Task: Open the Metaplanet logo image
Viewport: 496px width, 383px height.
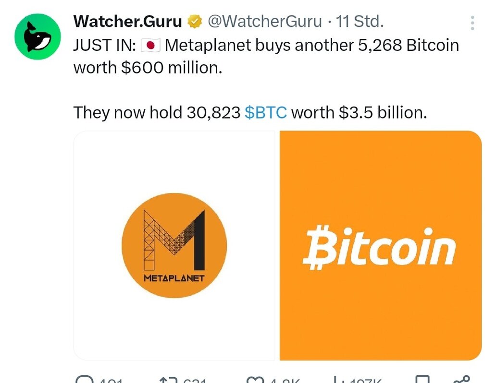Action: pos(174,245)
